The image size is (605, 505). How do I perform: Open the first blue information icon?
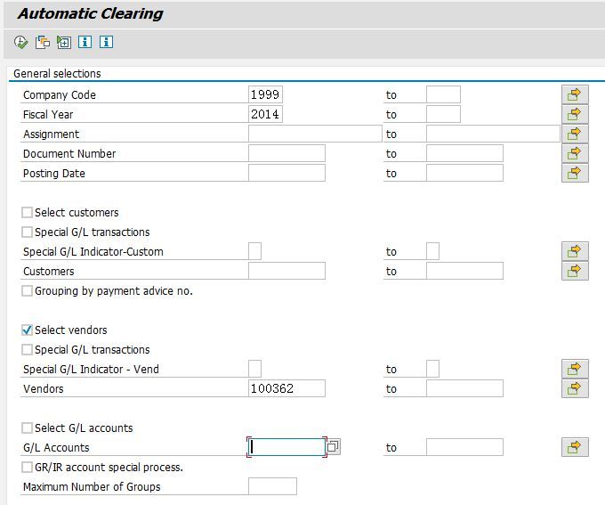(85, 42)
